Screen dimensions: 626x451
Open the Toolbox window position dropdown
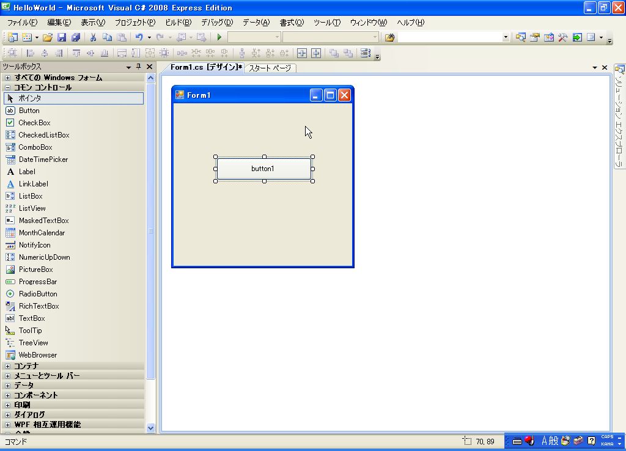tap(128, 67)
